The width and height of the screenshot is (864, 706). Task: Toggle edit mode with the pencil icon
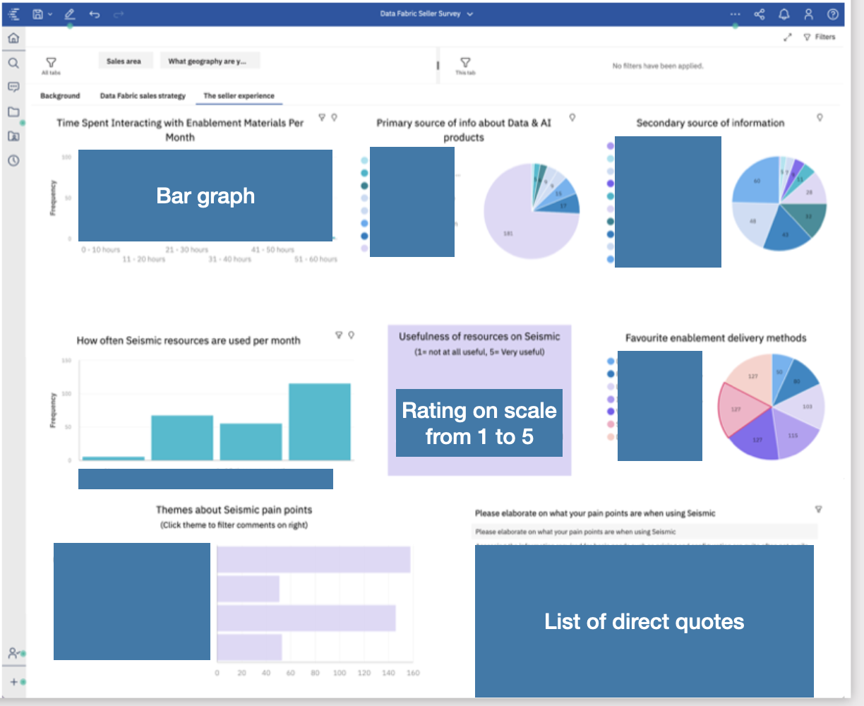(x=69, y=13)
